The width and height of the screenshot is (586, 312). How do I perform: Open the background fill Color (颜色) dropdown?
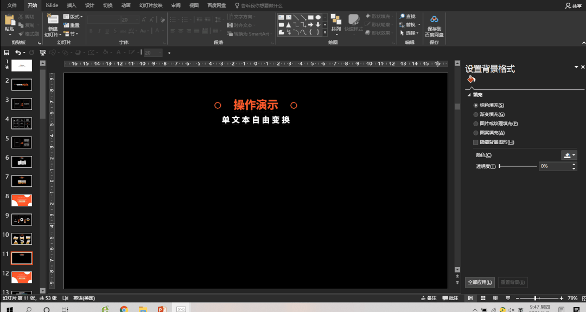click(x=569, y=155)
